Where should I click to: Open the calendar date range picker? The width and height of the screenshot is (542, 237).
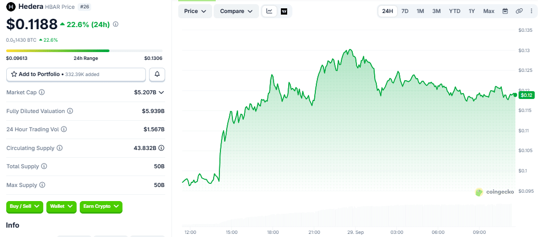click(x=505, y=11)
